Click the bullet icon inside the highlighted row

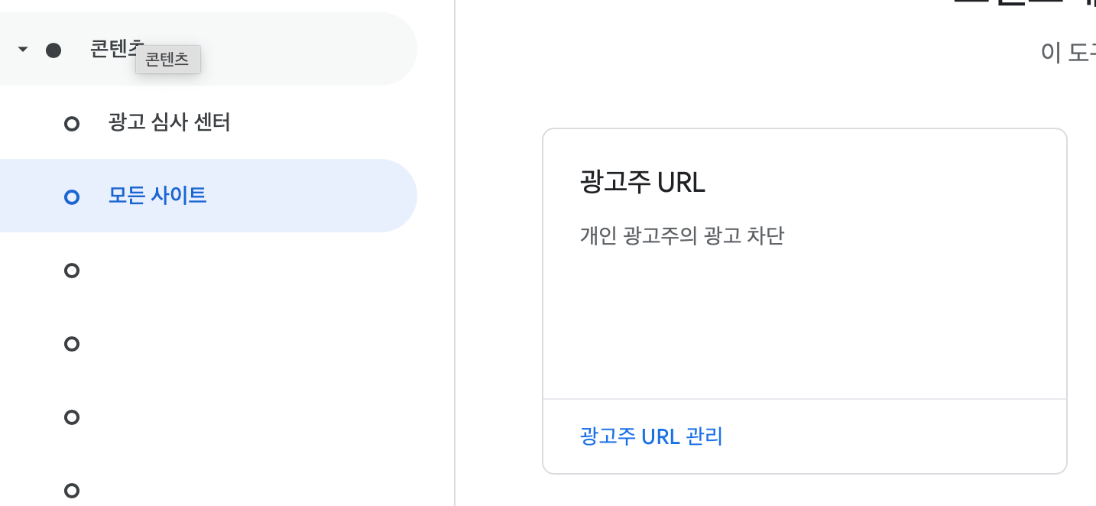71,196
